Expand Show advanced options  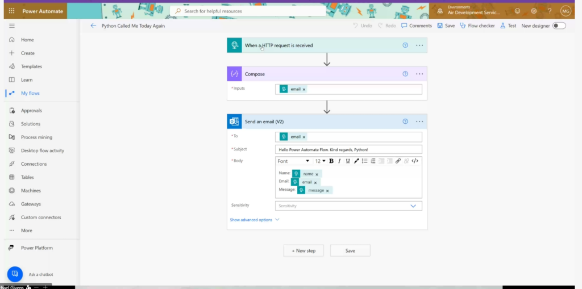[255, 220]
